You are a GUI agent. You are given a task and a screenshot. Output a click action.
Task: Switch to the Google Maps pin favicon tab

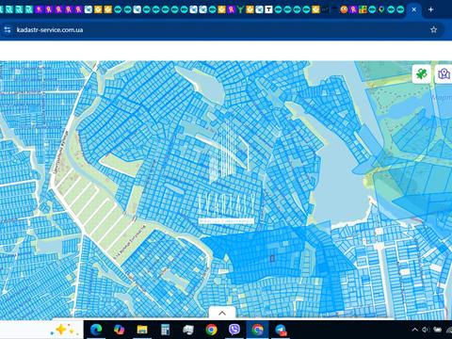(381, 9)
